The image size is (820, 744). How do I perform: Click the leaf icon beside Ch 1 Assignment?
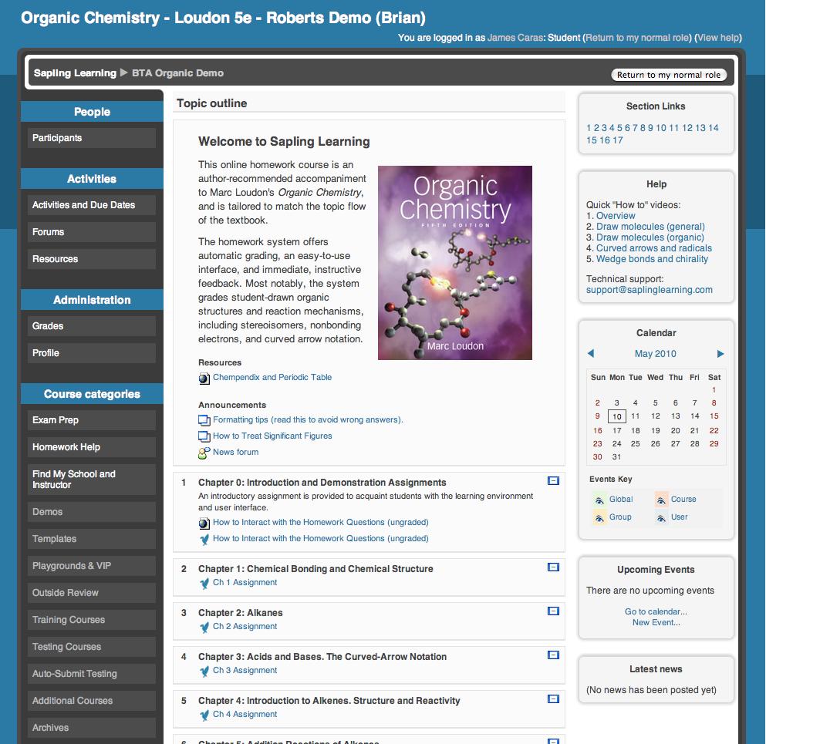[204, 583]
